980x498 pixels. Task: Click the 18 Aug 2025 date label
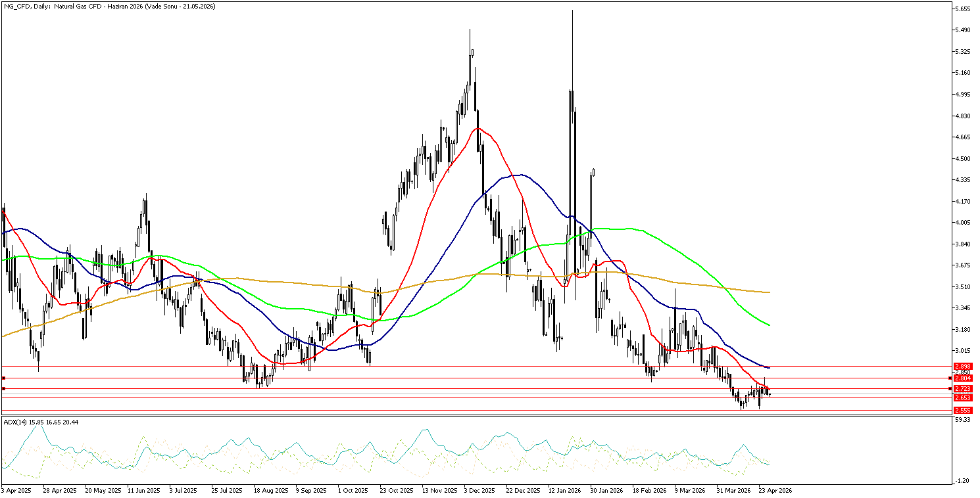point(272,490)
